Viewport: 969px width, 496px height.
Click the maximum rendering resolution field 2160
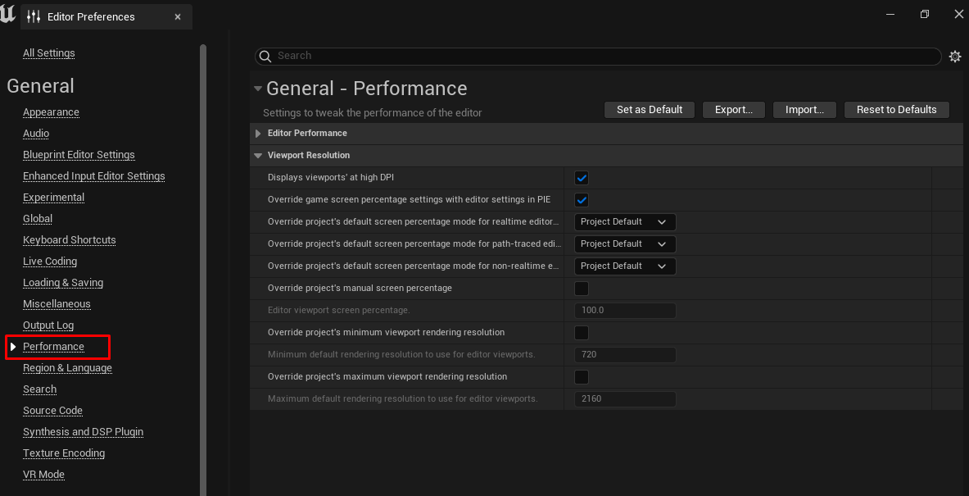pyautogui.click(x=625, y=399)
